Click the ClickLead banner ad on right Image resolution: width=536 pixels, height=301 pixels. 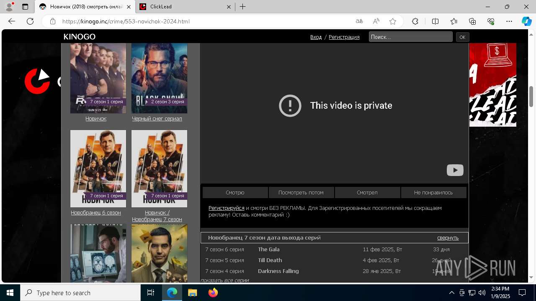(x=492, y=85)
